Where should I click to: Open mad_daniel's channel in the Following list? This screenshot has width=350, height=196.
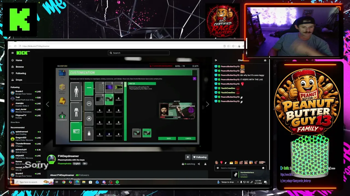point(26,111)
